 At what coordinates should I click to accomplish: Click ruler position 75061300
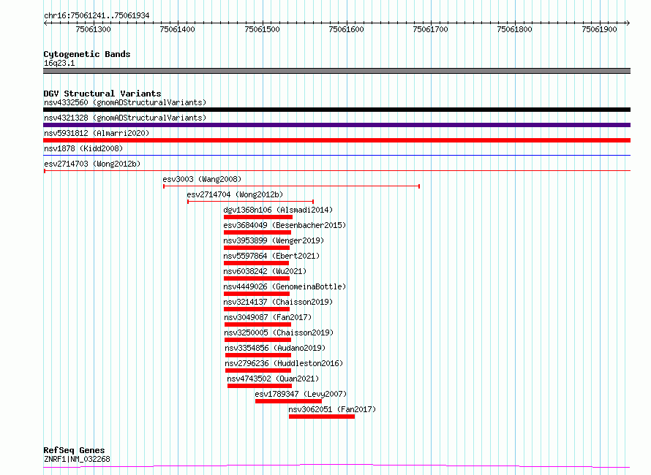[94, 29]
